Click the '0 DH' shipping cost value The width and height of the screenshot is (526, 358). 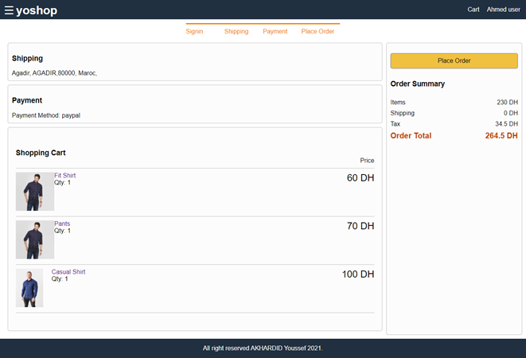point(510,113)
